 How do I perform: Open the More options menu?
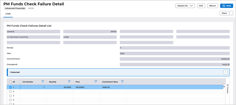click(x=226, y=13)
